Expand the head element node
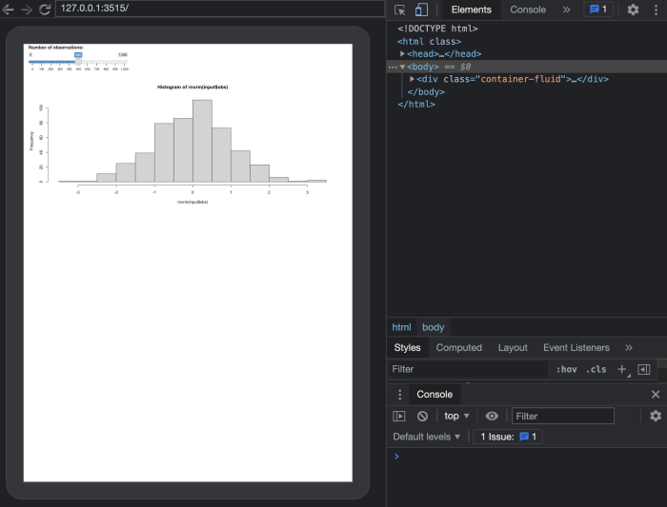 click(403, 54)
